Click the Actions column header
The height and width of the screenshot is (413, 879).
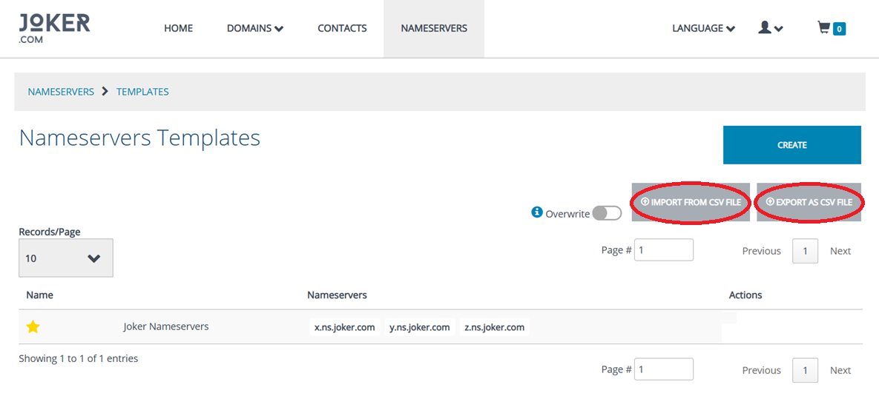pyautogui.click(x=745, y=295)
